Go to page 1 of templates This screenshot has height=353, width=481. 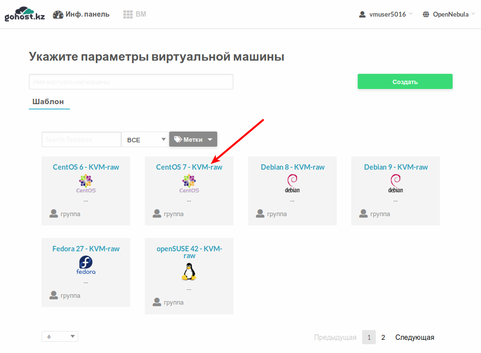pos(369,337)
